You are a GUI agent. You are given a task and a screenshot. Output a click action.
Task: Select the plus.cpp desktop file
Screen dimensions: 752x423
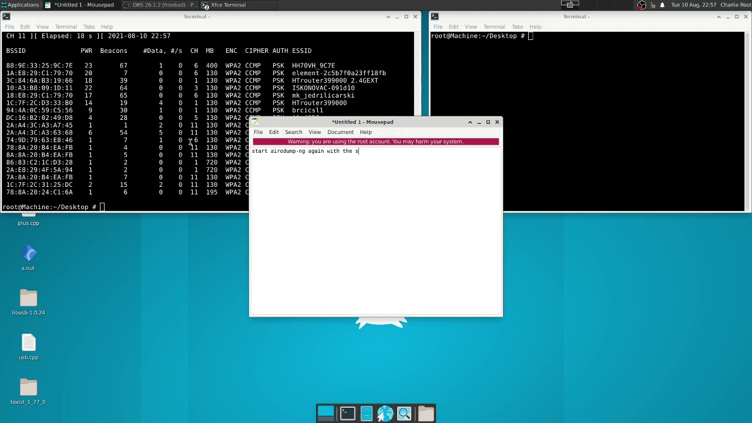click(28, 223)
